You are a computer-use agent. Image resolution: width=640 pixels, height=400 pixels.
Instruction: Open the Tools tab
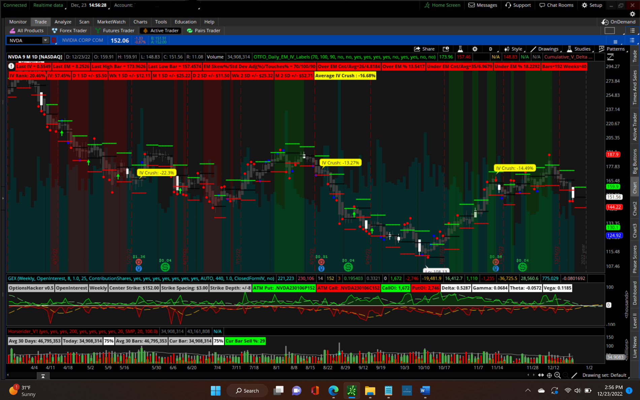coord(161,22)
